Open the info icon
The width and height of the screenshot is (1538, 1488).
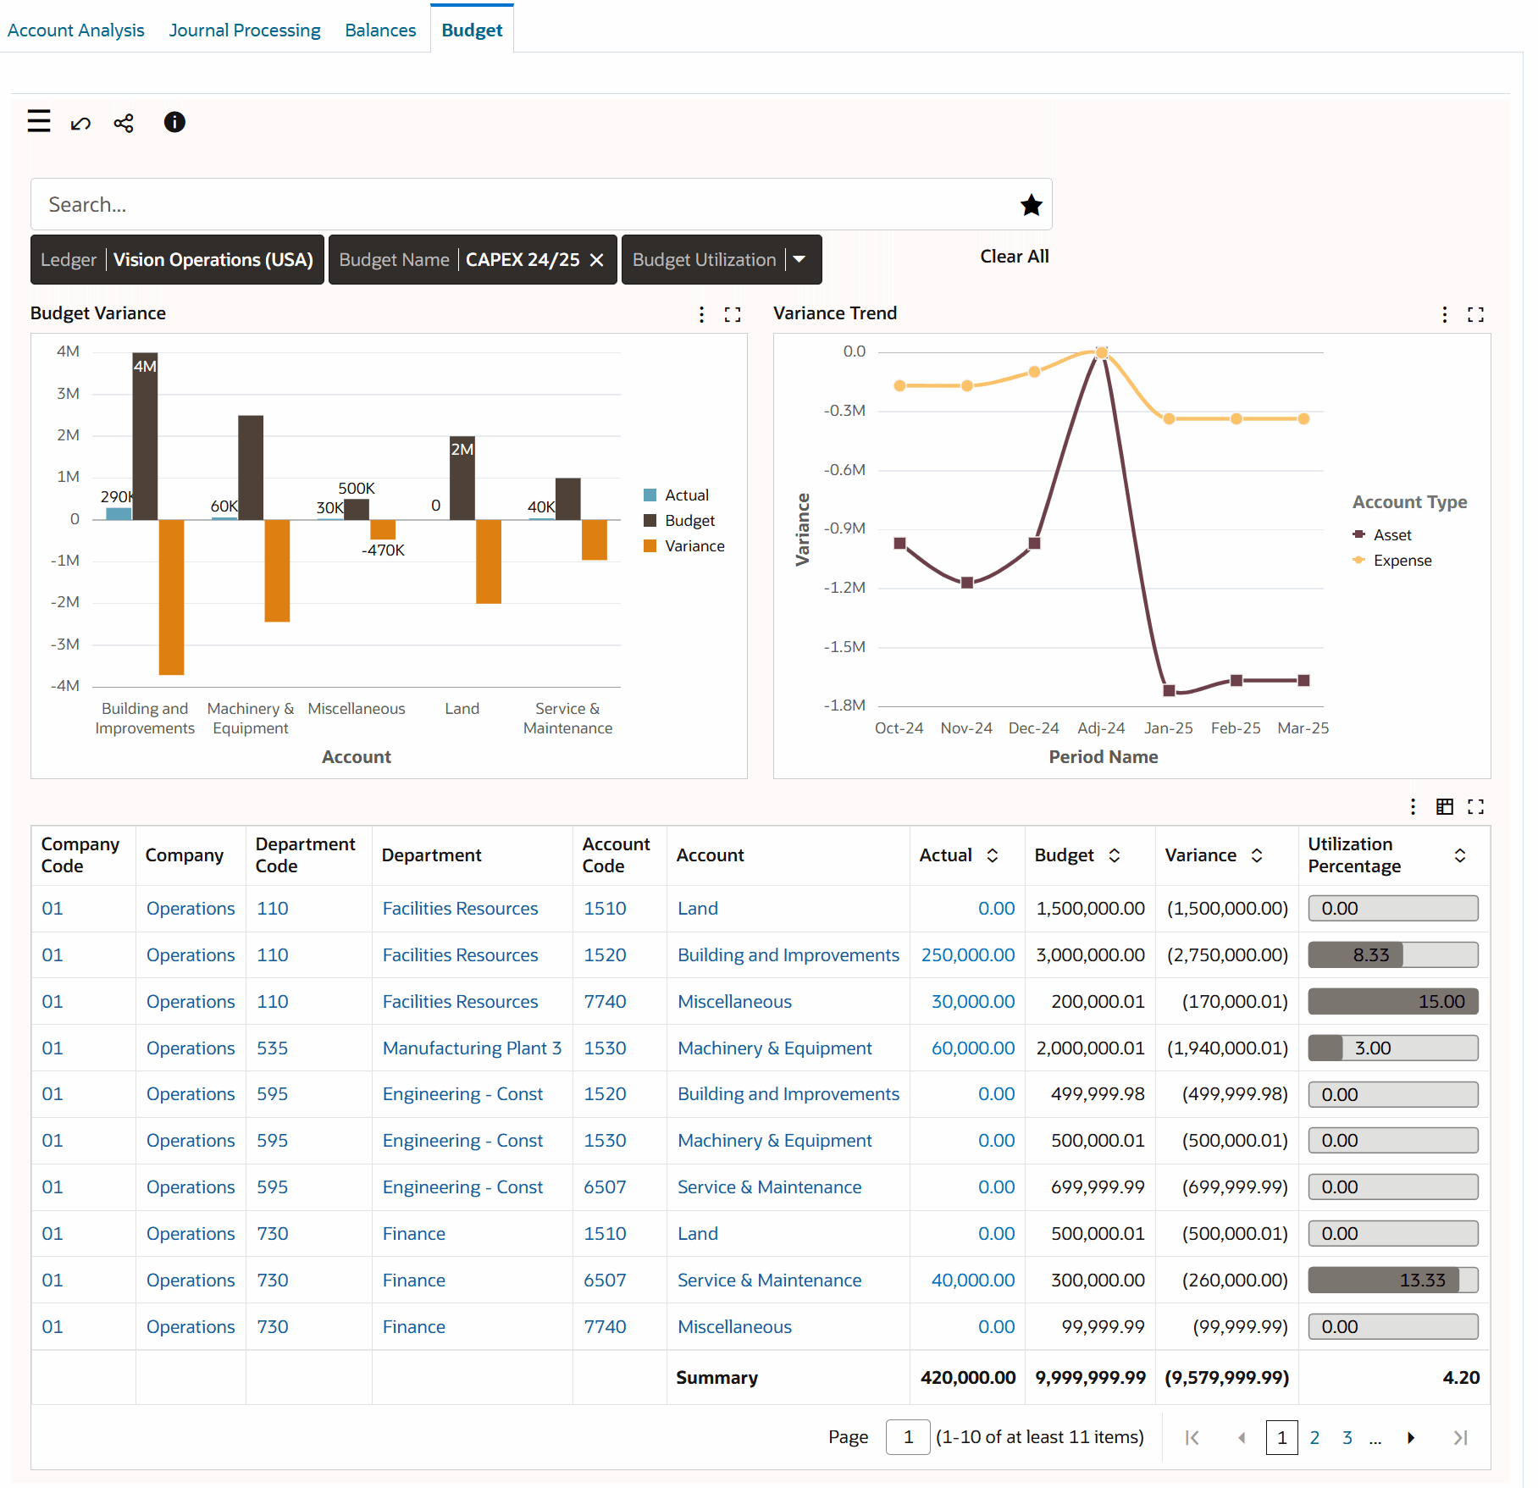click(174, 123)
